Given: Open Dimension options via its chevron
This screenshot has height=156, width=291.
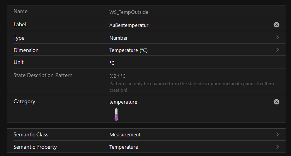Looking at the screenshot, I should tap(277, 50).
